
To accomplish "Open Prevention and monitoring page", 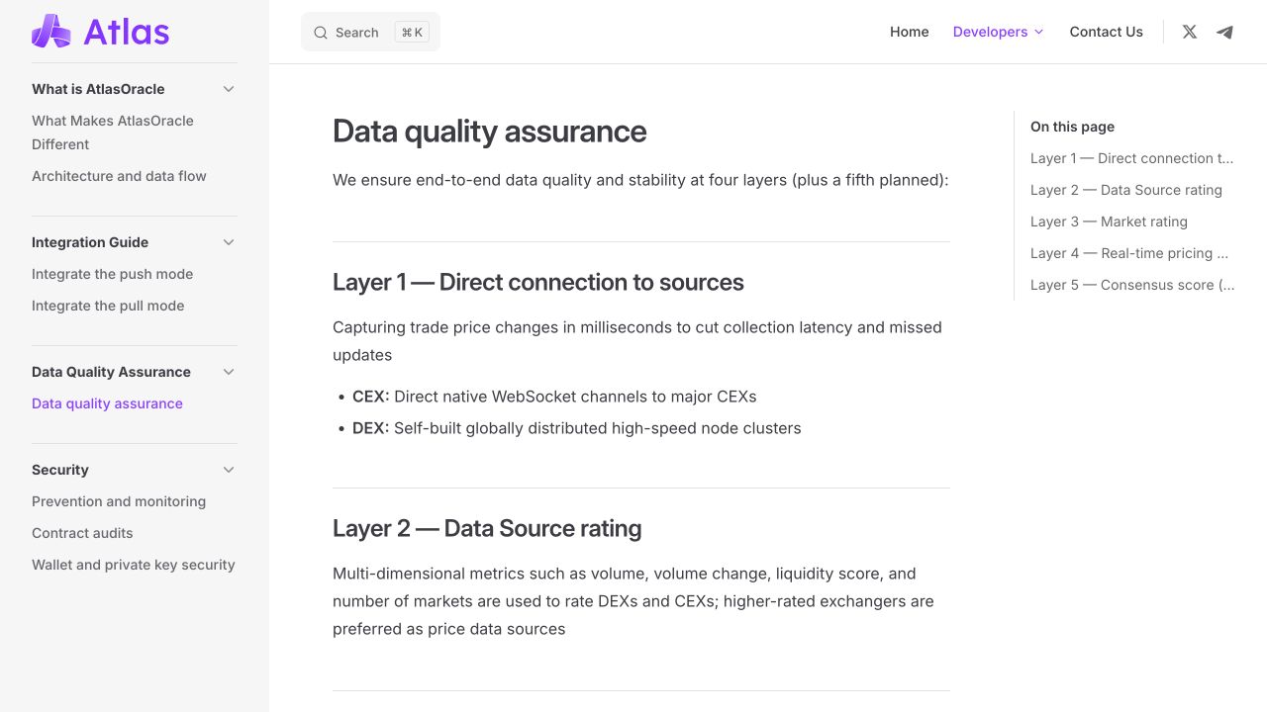I will click(119, 501).
